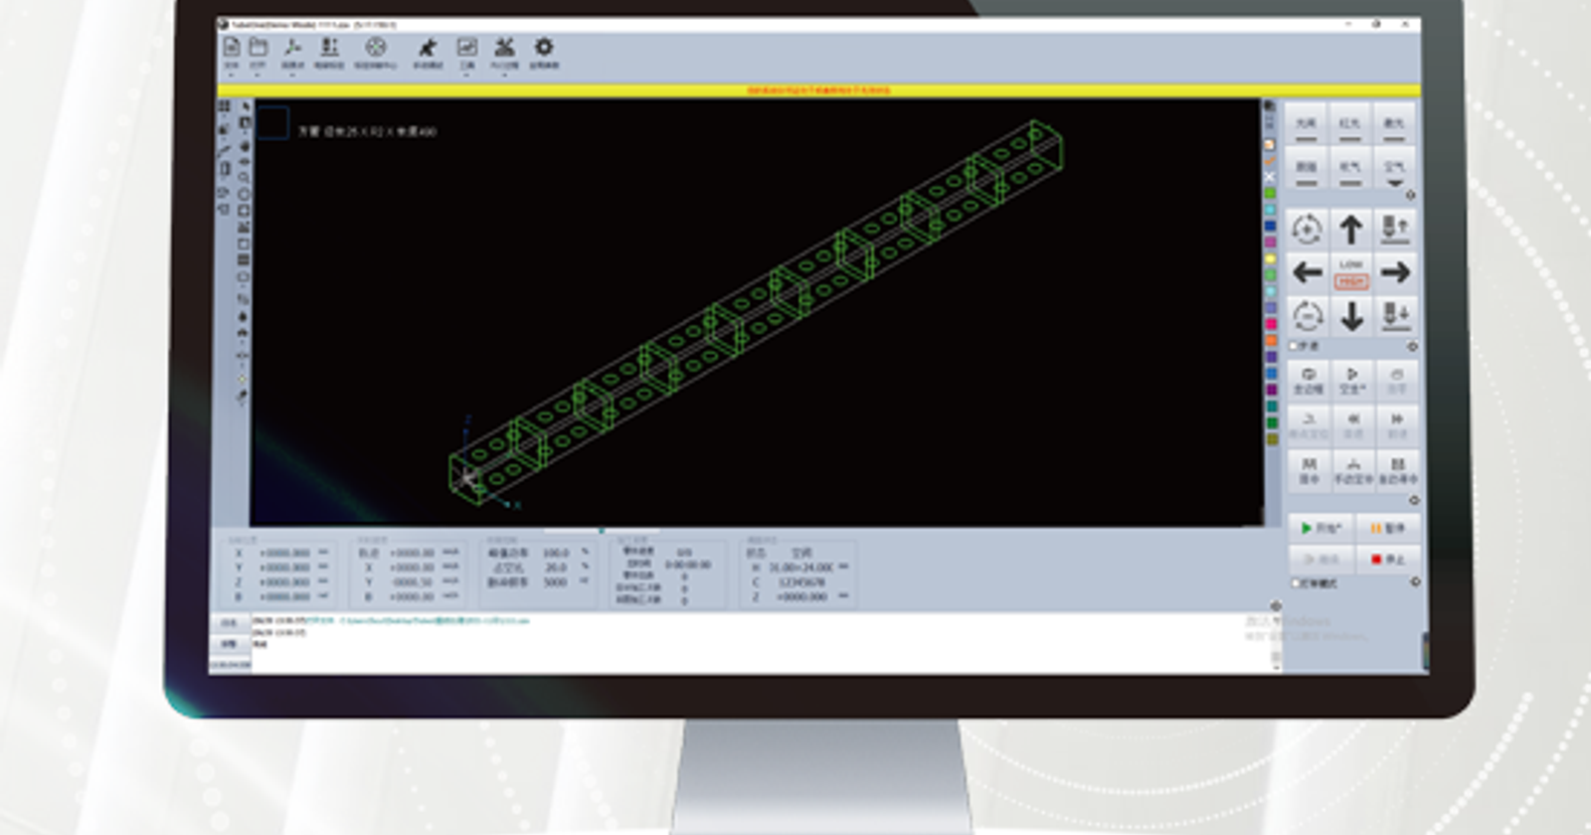Select the arrow cursor tool in left toolbar
Screen dimensions: 1591x835
(245, 106)
